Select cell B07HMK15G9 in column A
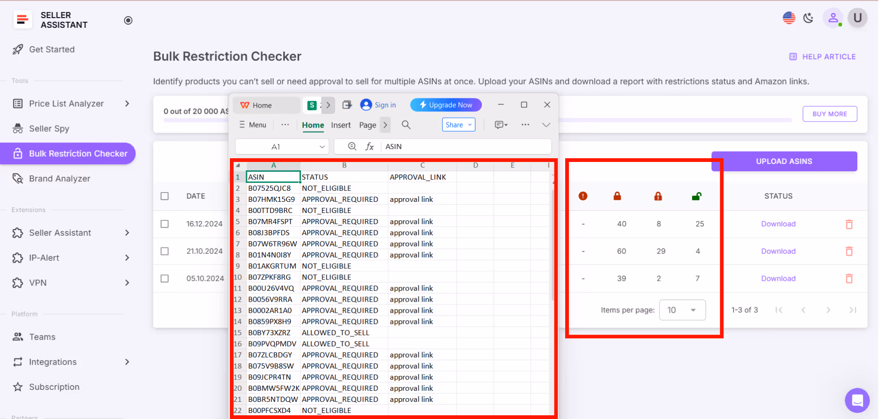This screenshot has height=419, width=881. (272, 200)
